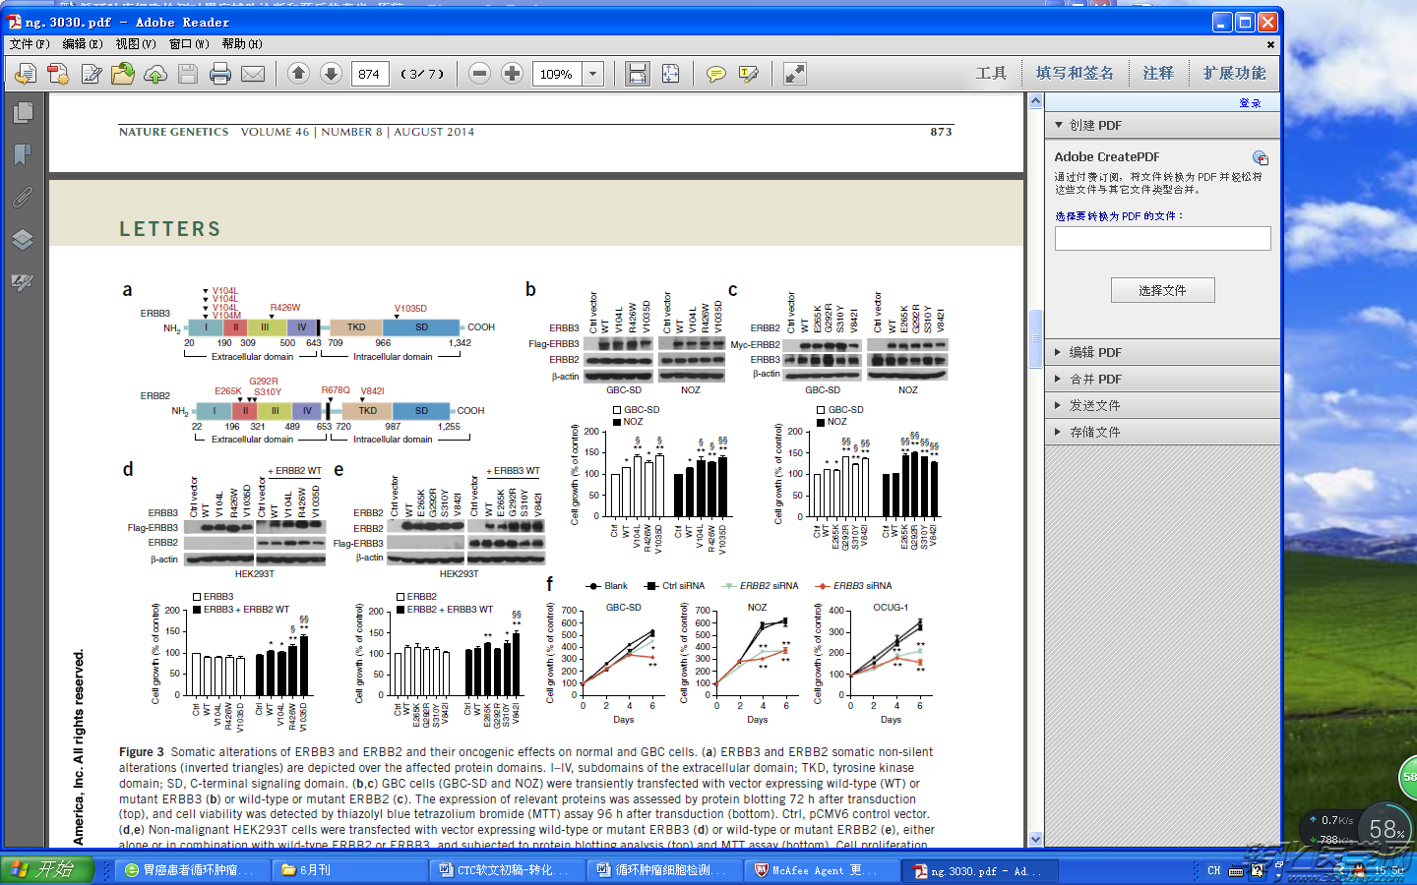Click the cloud upload icon
The width and height of the screenshot is (1417, 885).
click(x=155, y=74)
